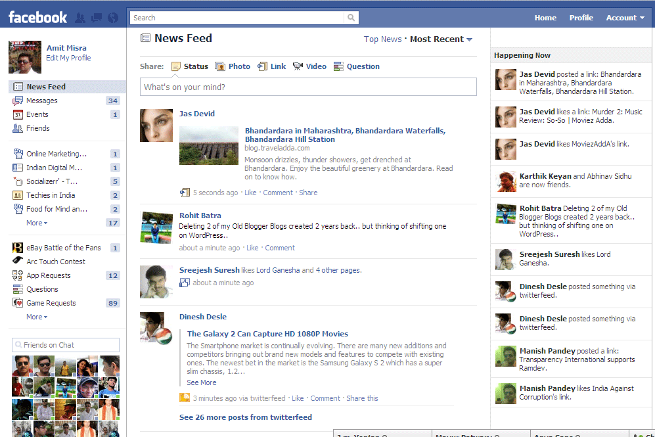
Task: Click in the Search input field
Action: click(x=237, y=18)
